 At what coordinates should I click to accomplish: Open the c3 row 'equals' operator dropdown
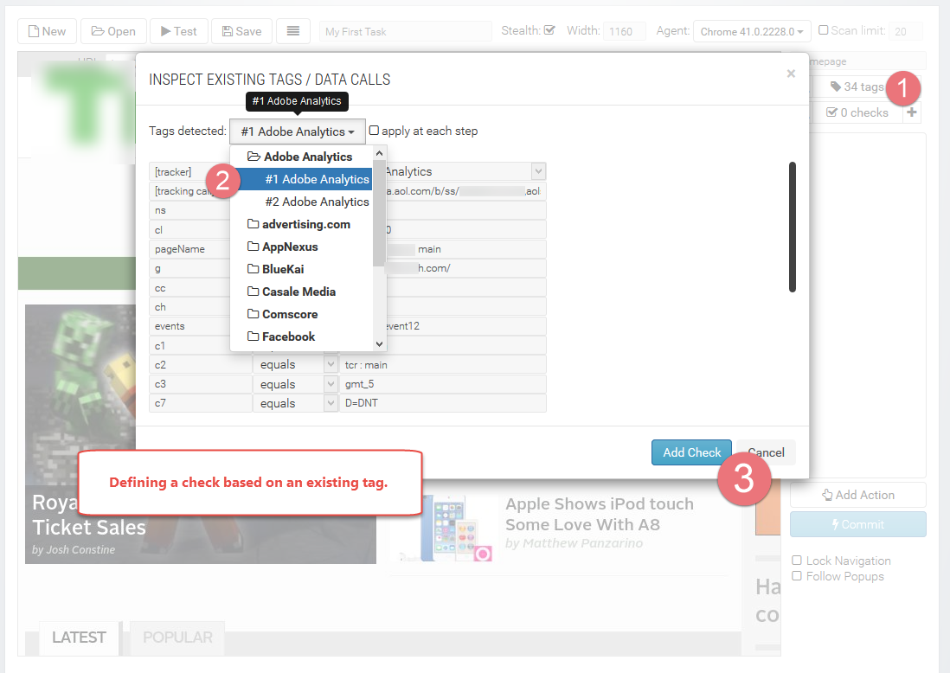pos(331,384)
